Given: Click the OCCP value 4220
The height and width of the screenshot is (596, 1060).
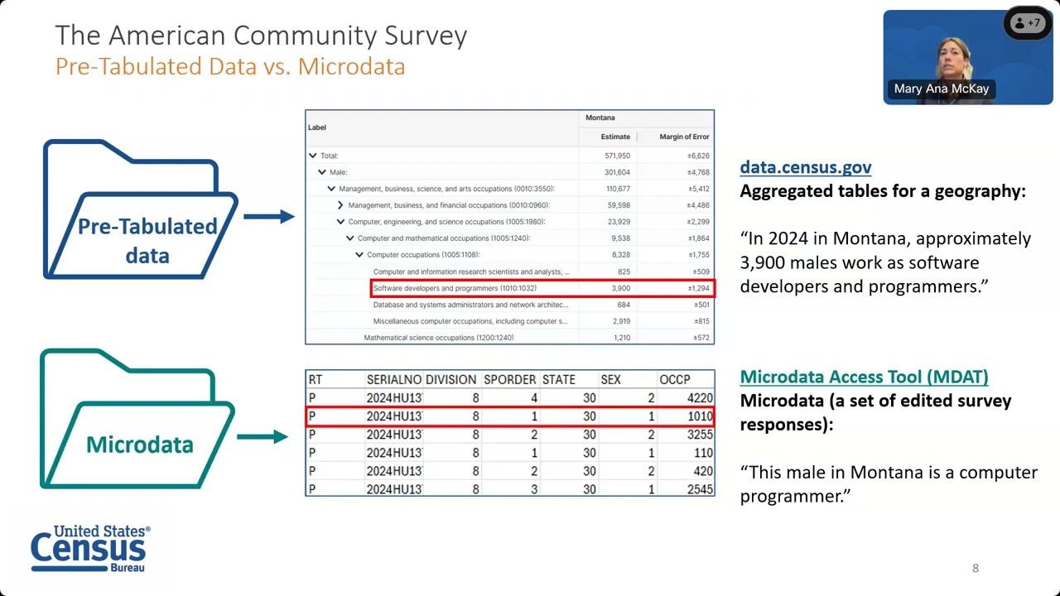Looking at the screenshot, I should (x=700, y=398).
